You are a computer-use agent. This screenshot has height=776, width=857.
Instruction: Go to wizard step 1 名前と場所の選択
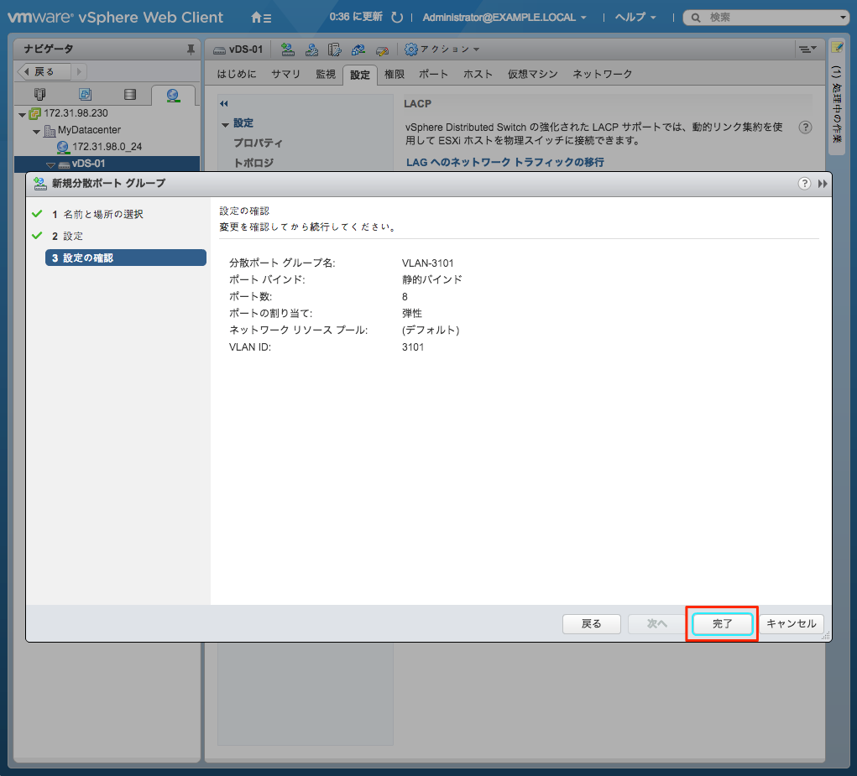pyautogui.click(x=97, y=214)
